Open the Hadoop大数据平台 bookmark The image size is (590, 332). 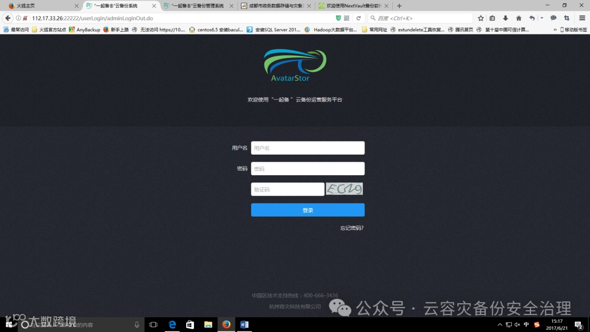[x=331, y=29]
